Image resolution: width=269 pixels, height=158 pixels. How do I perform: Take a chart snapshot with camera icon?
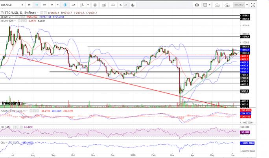click(x=197, y=5)
